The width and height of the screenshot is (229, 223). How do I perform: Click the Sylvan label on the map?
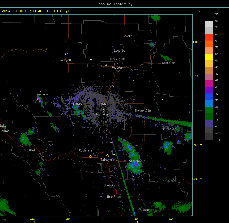tap(104, 65)
